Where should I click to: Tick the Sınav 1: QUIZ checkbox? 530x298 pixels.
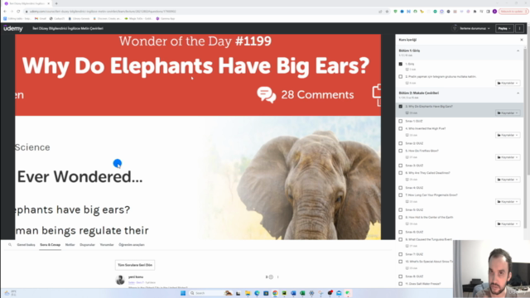[x=401, y=121]
